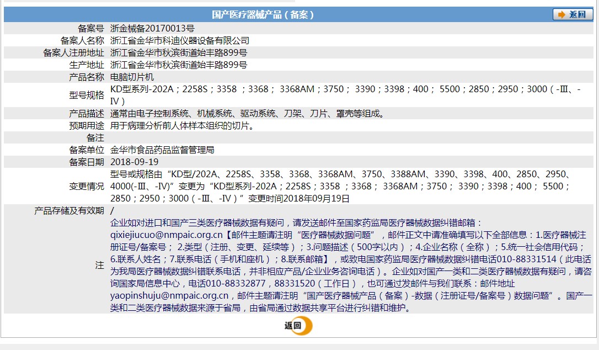Click the 备案人名称 label
The width and height of the screenshot is (599, 350).
pyautogui.click(x=82, y=40)
